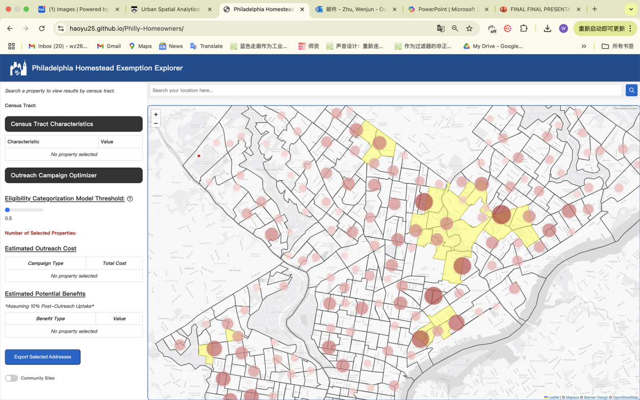Click the browser address bar URL

(126, 29)
